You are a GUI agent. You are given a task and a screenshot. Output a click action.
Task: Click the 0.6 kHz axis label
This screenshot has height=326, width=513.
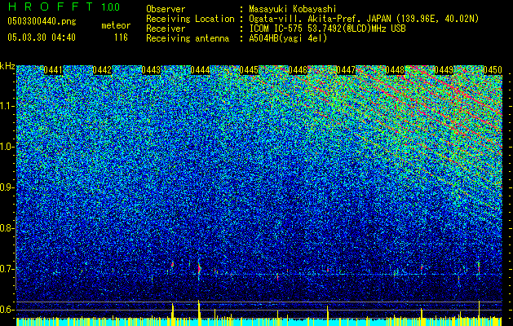[x=7, y=310]
